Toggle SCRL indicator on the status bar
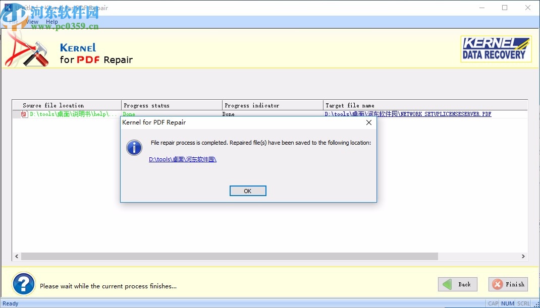 [523, 303]
